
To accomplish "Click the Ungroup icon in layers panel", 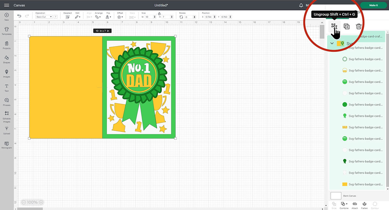I will click(334, 26).
